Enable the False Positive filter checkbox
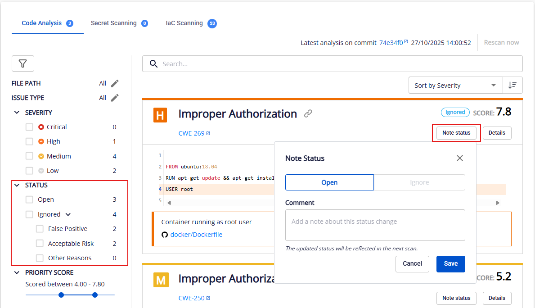535x308 pixels. point(40,229)
